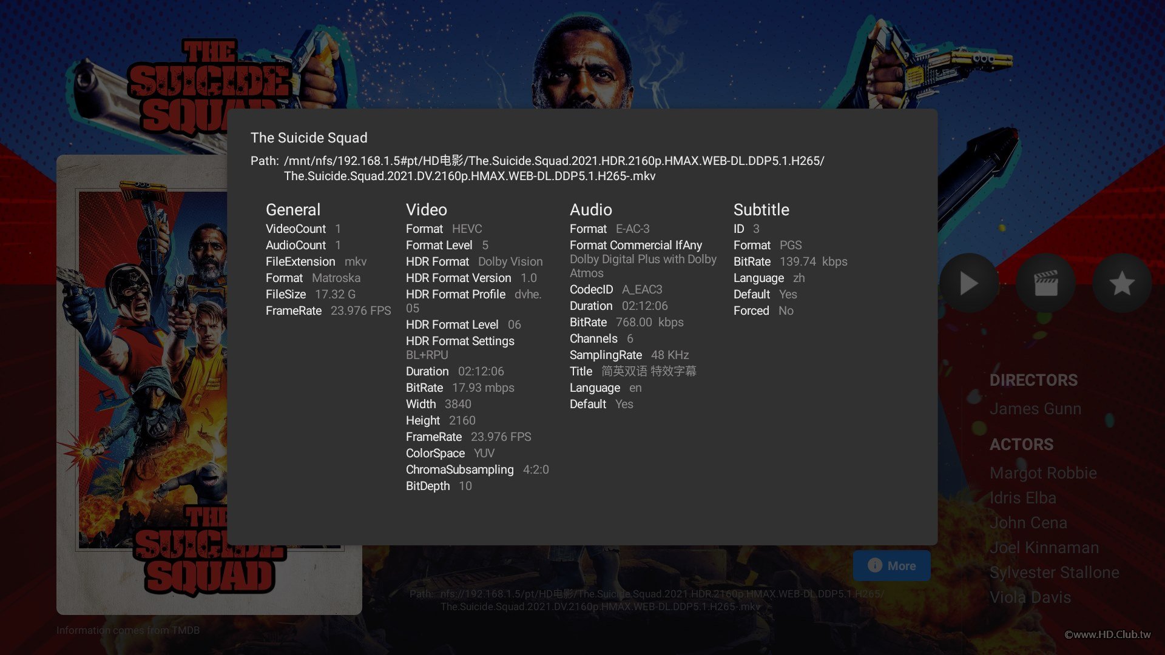This screenshot has height=655, width=1165.
Task: Select actor Idris Elba
Action: tap(1023, 498)
